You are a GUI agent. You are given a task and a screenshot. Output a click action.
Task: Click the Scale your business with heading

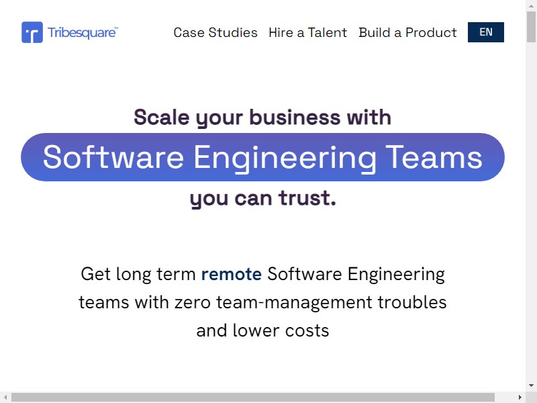(x=262, y=118)
